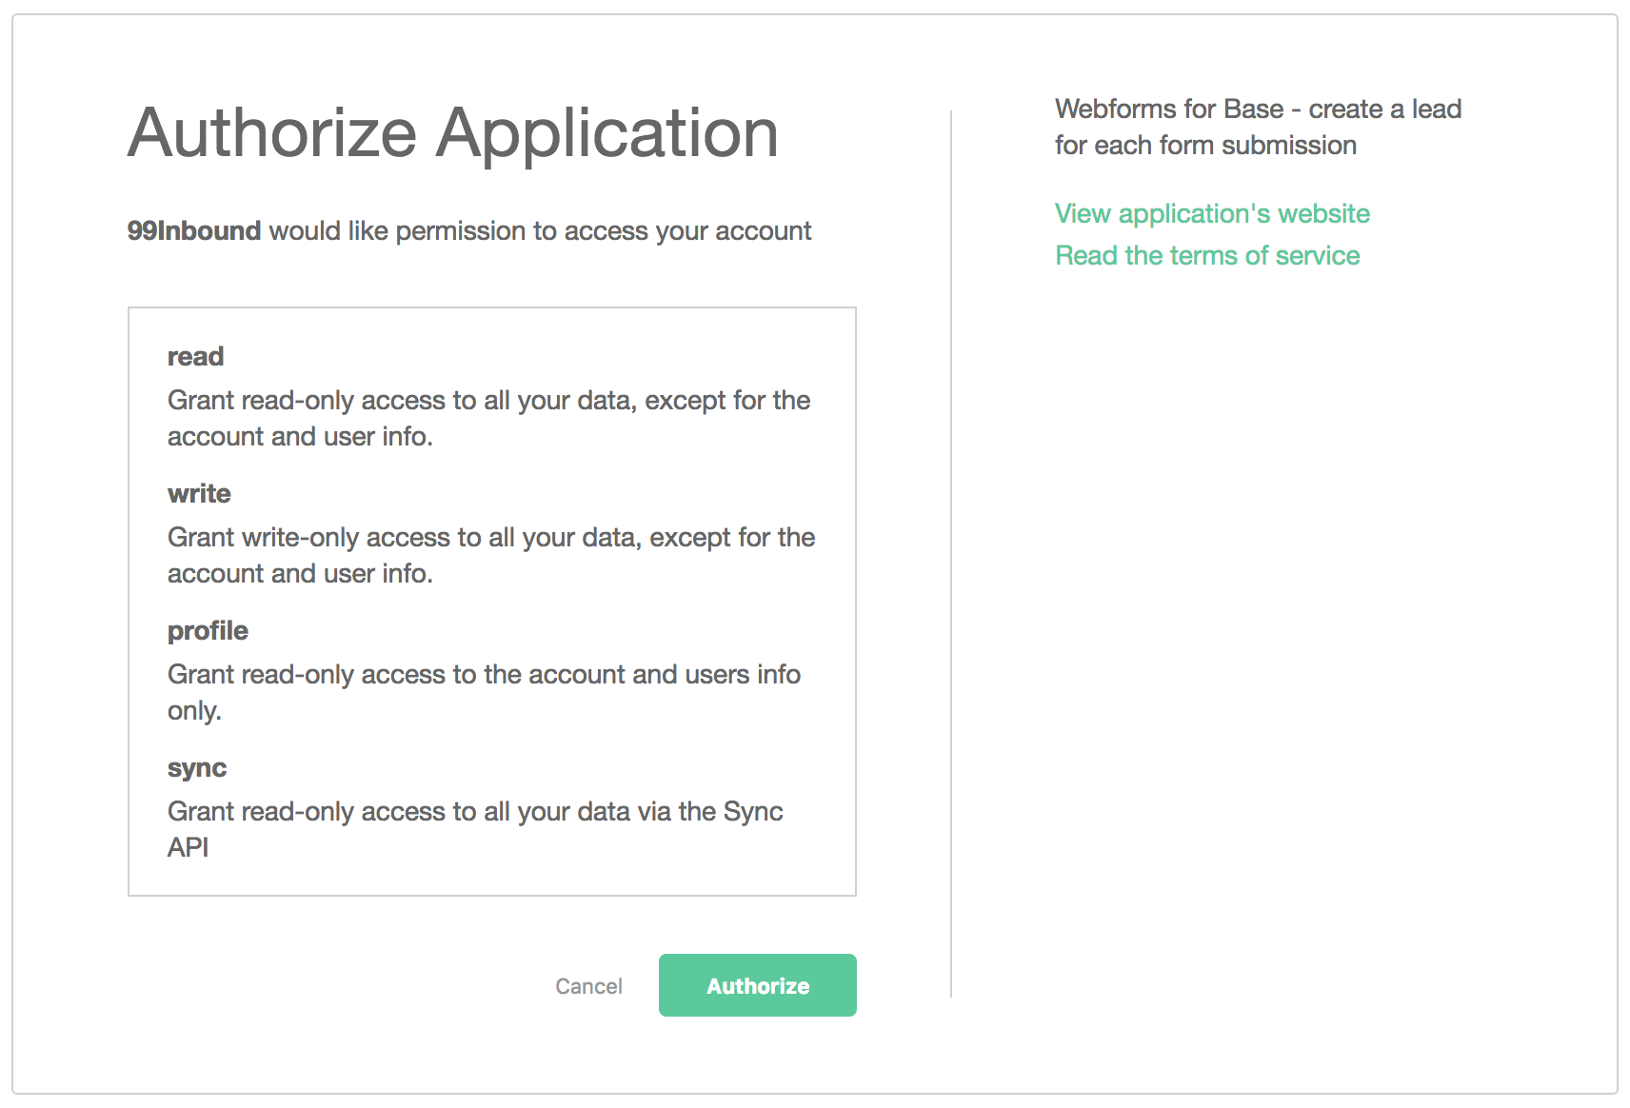Click the 'create a lead' phrase

(x=1384, y=109)
